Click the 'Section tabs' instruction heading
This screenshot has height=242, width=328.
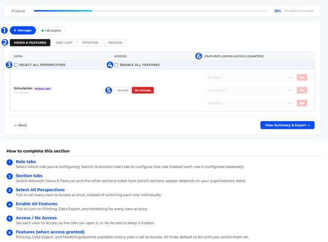click(29, 176)
